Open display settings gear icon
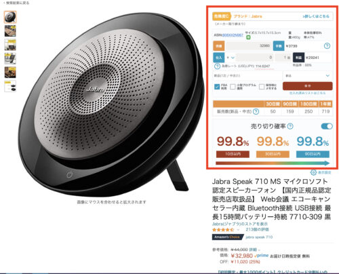This screenshot has height=274, width=339. pyautogui.click(x=313, y=172)
